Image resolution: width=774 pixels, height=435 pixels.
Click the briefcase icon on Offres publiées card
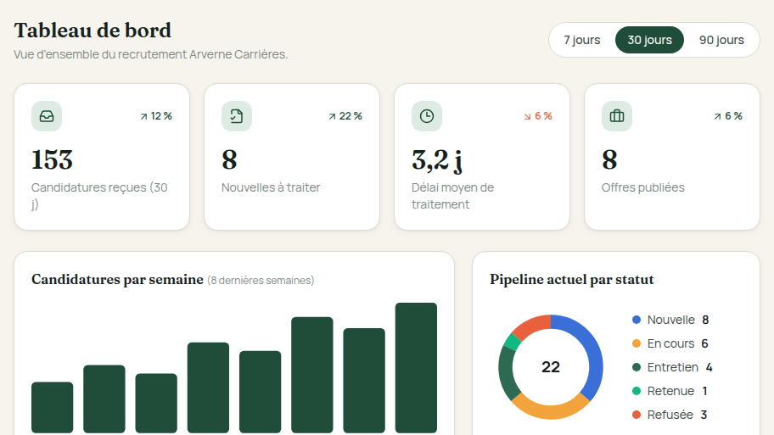click(617, 116)
